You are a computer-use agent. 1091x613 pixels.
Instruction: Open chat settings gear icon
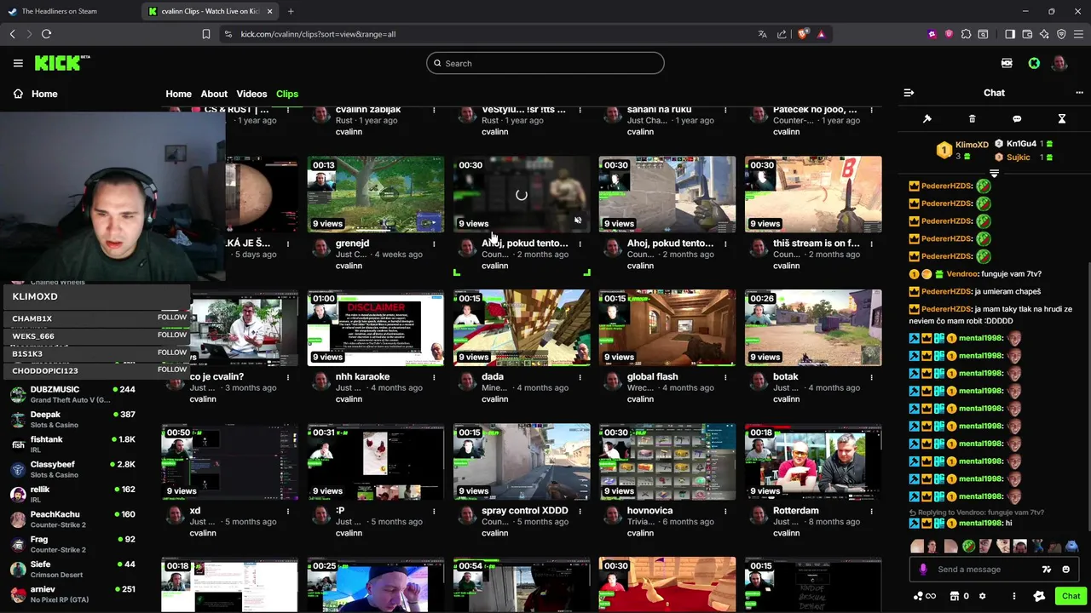pyautogui.click(x=982, y=596)
